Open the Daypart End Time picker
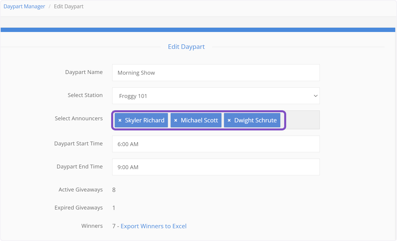Image resolution: width=397 pixels, height=241 pixels. (x=216, y=167)
